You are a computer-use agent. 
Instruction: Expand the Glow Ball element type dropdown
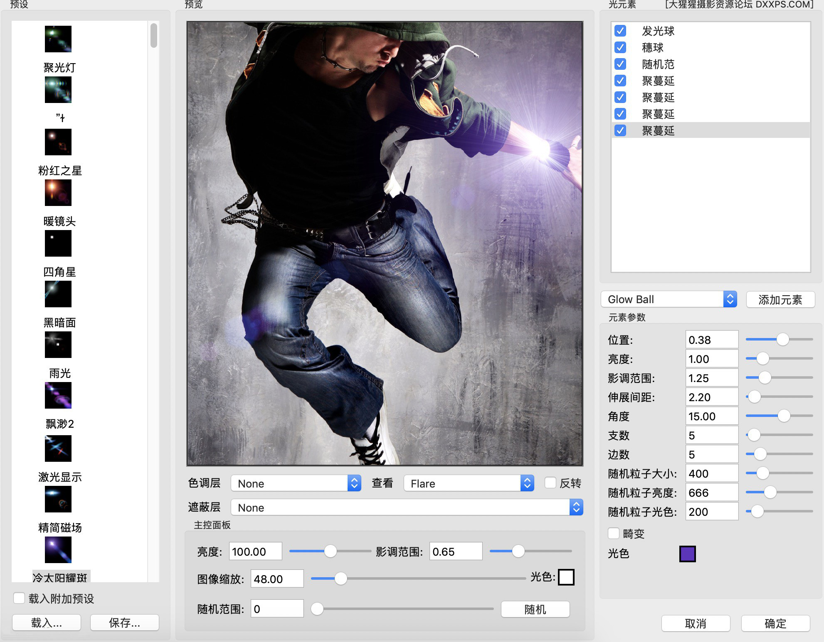pos(669,299)
